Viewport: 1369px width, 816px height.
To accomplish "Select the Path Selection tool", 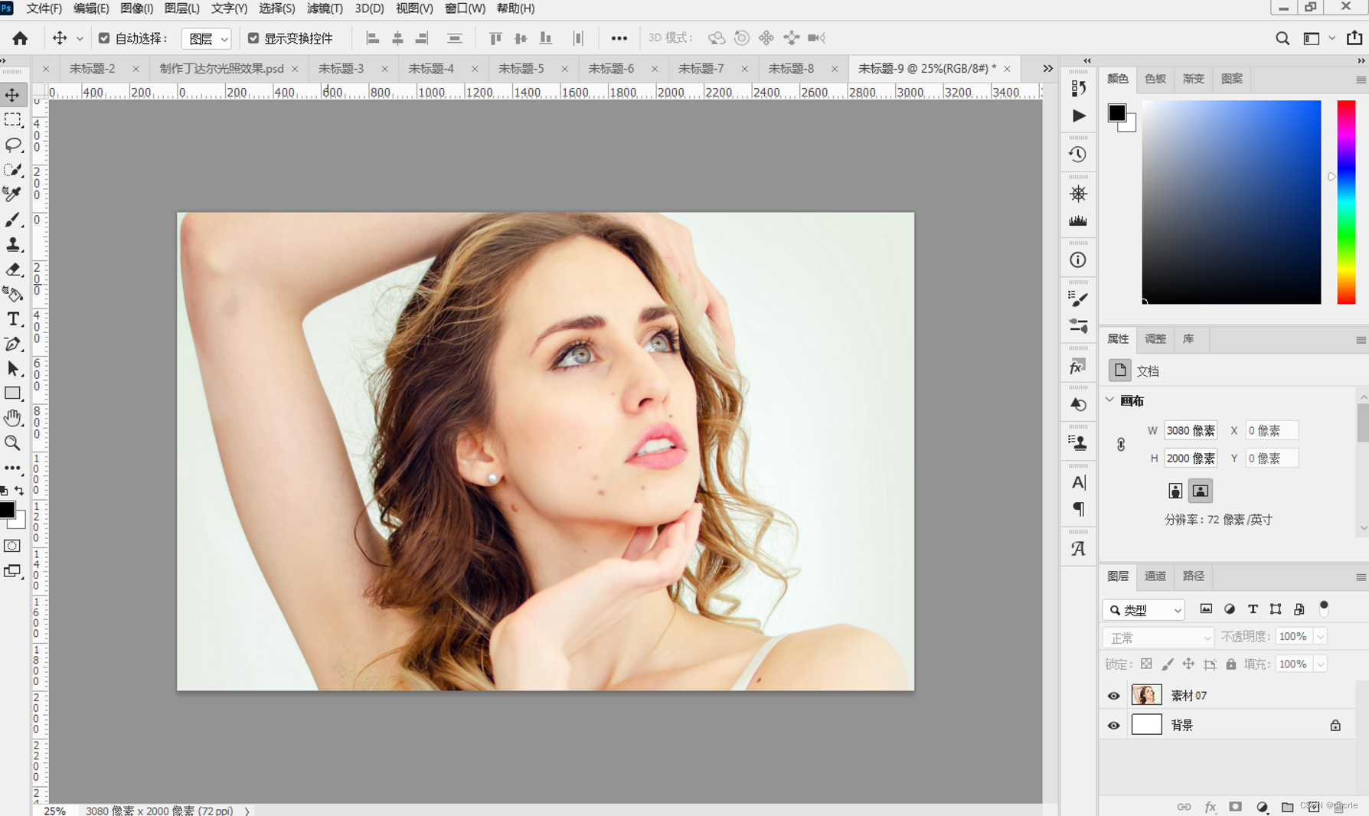I will coord(13,369).
